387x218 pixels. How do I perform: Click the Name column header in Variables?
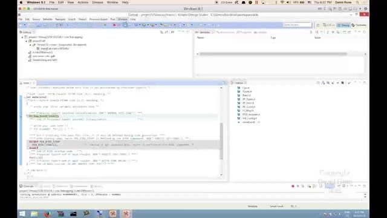[x=200, y=38]
